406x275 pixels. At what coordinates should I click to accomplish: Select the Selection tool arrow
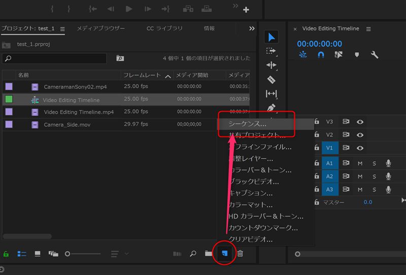pos(272,37)
